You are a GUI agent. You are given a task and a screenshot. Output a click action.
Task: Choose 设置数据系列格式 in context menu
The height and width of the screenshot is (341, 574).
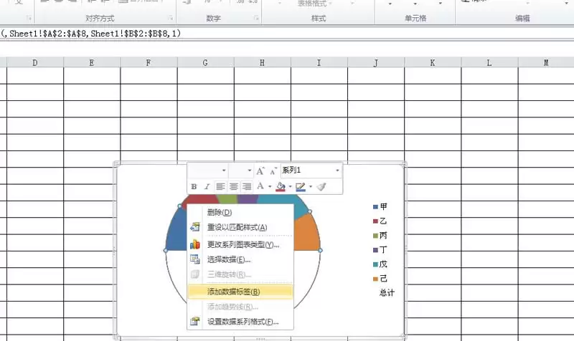pos(243,322)
